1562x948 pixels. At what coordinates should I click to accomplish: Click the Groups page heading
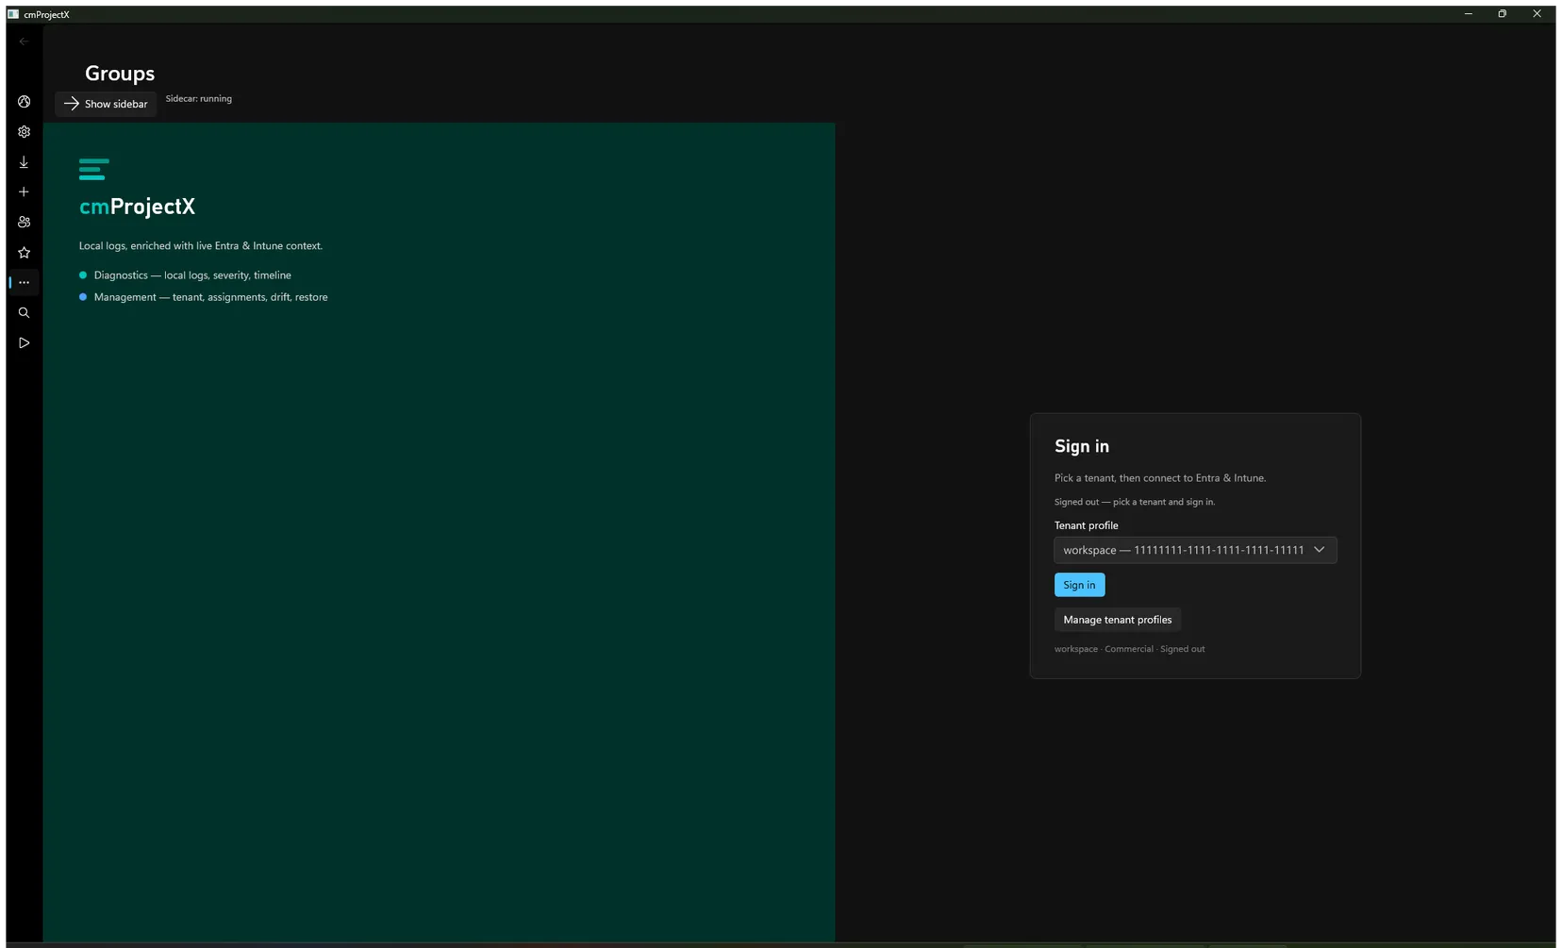120,74
